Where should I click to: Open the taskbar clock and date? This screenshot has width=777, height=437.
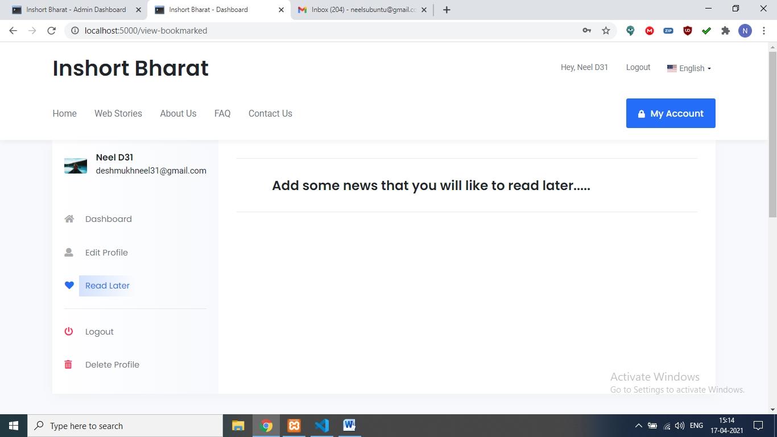tap(726, 426)
